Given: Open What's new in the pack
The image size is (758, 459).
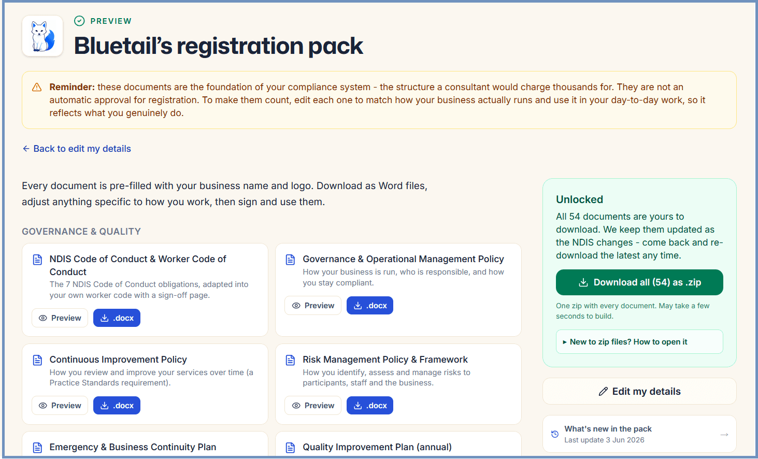Looking at the screenshot, I should (x=639, y=434).
